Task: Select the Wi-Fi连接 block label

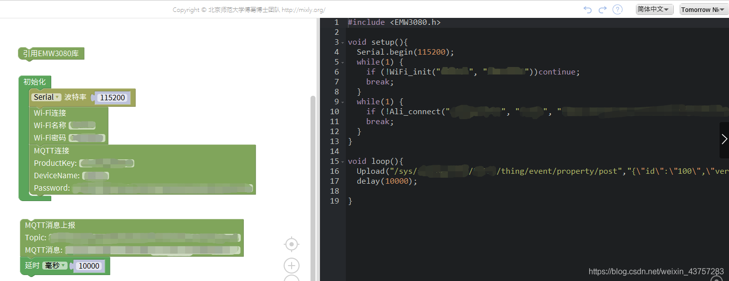Action: click(50, 113)
